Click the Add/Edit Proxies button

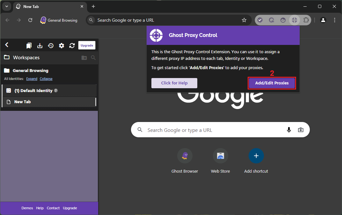[x=272, y=83]
